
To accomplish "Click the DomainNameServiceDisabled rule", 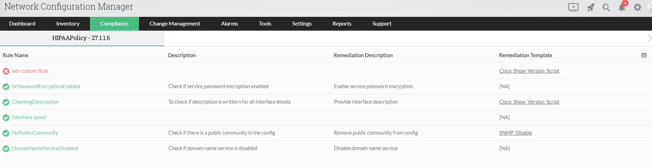I will (45, 148).
